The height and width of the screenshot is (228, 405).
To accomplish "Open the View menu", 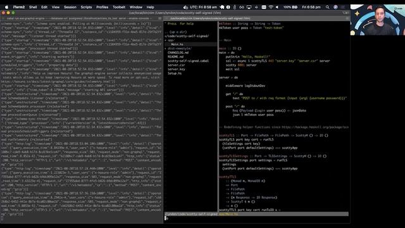I will point(56,7).
